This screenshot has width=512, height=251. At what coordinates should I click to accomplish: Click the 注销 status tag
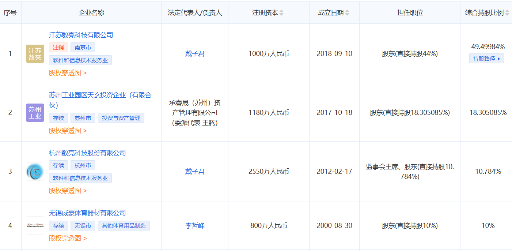click(58, 48)
